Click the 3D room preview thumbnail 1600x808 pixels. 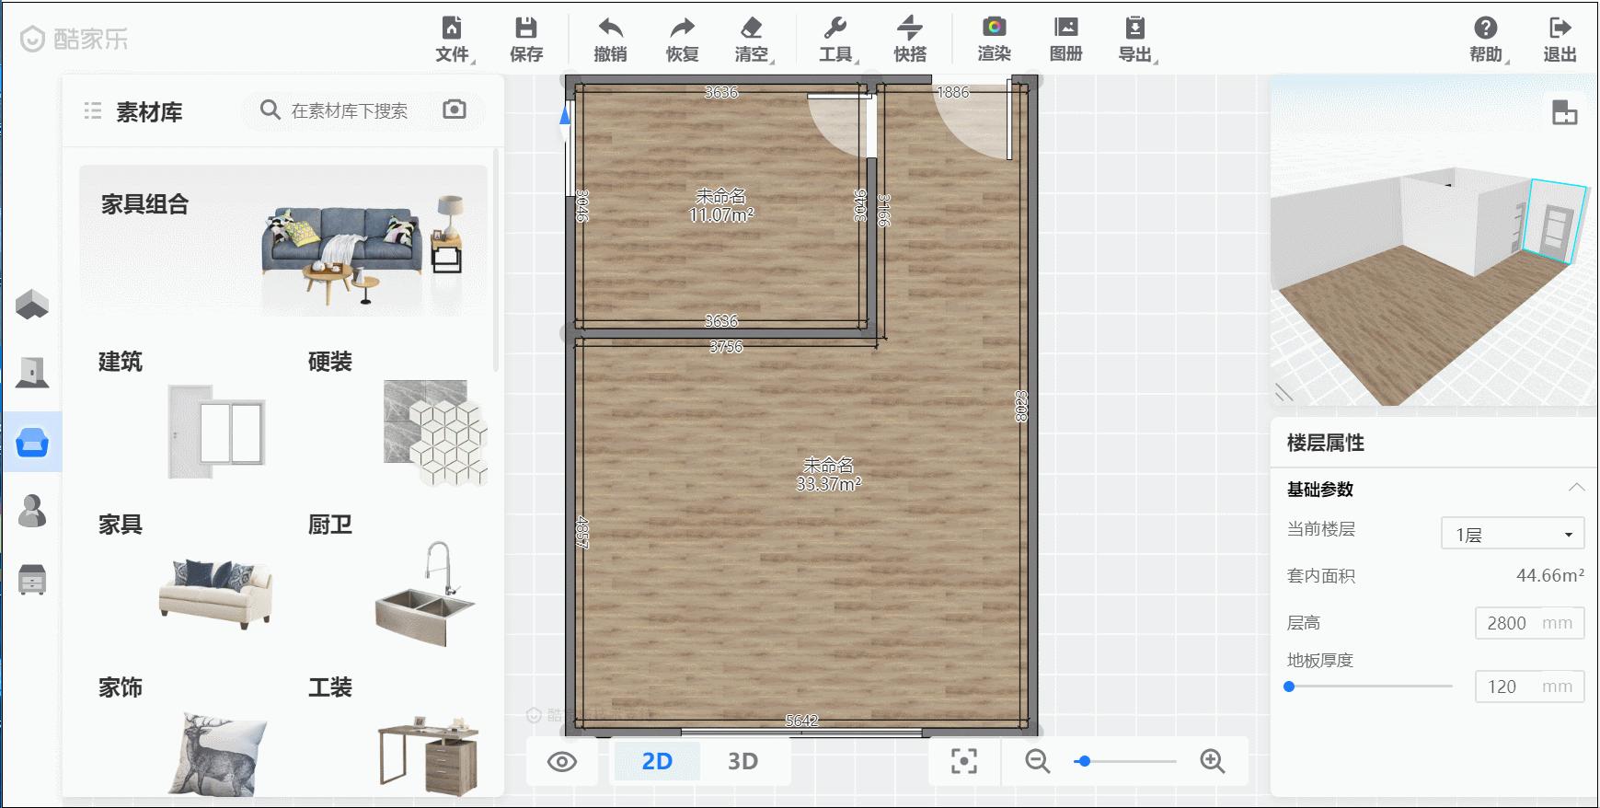pos(1433,241)
